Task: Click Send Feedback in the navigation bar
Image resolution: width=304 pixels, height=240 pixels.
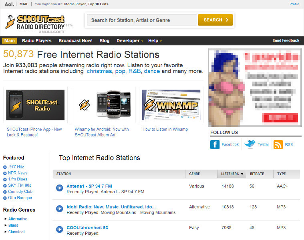Action: tap(286, 40)
